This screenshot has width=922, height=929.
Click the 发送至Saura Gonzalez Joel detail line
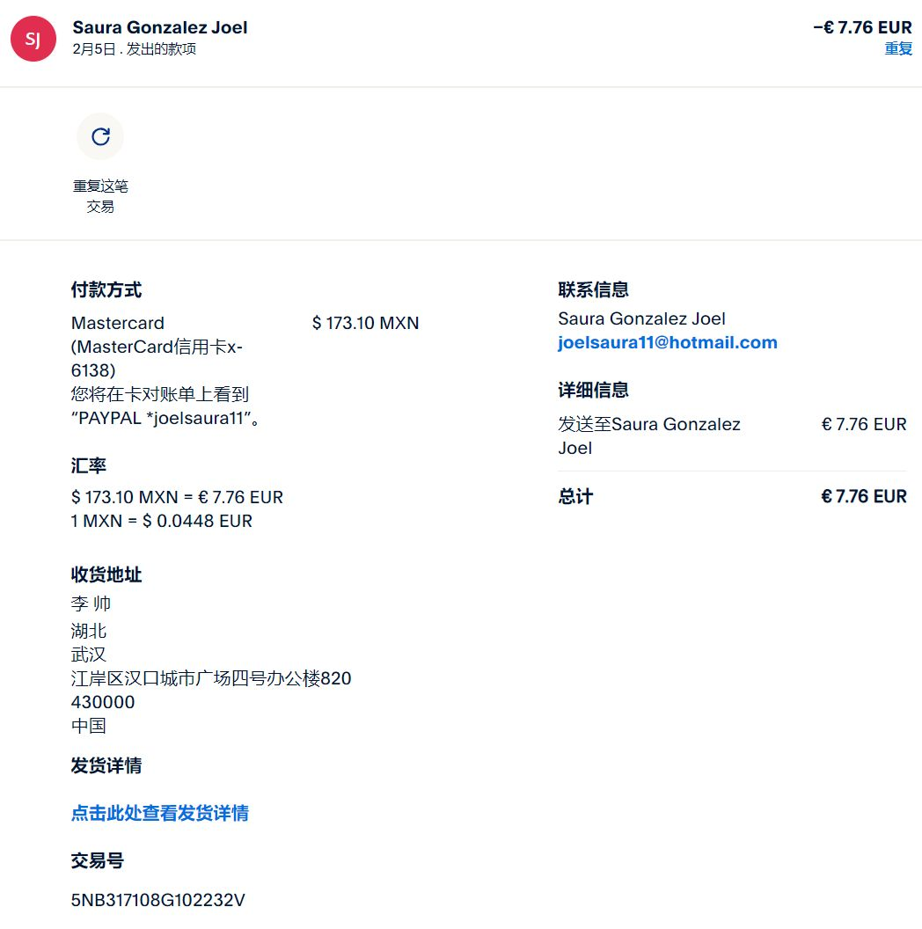pos(649,436)
